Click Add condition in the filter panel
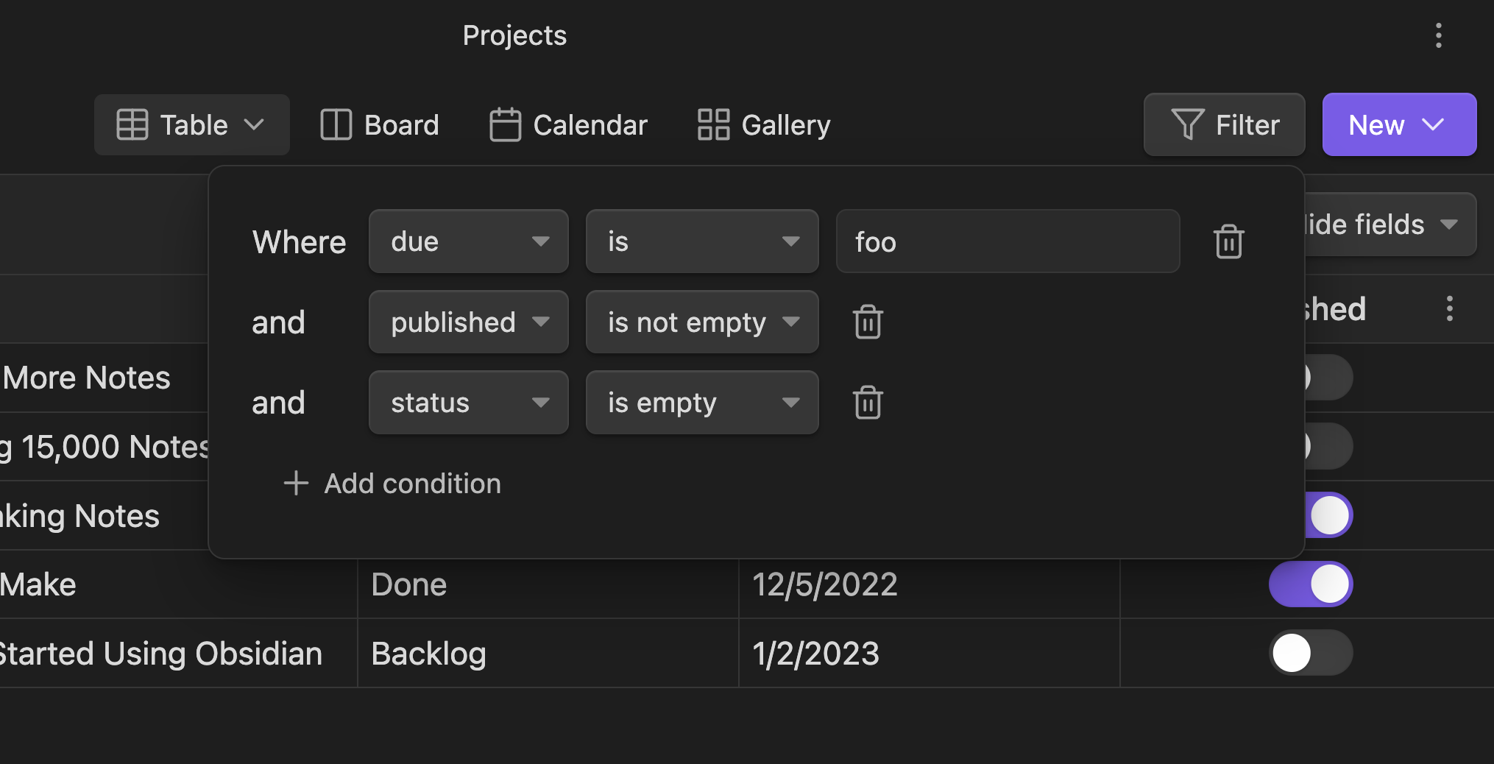 point(392,484)
